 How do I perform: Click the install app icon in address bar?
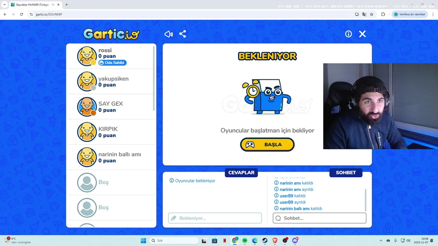[357, 14]
